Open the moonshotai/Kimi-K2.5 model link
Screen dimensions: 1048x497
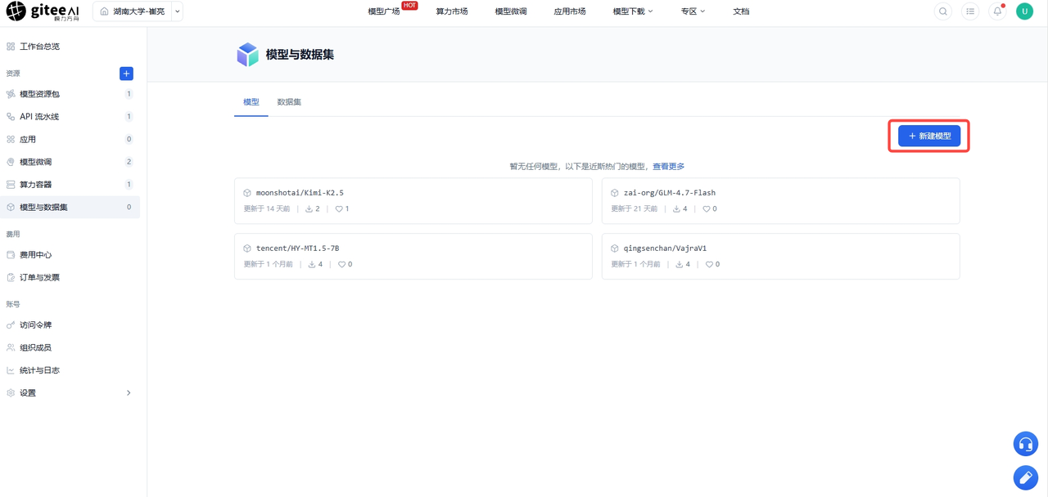tap(300, 193)
